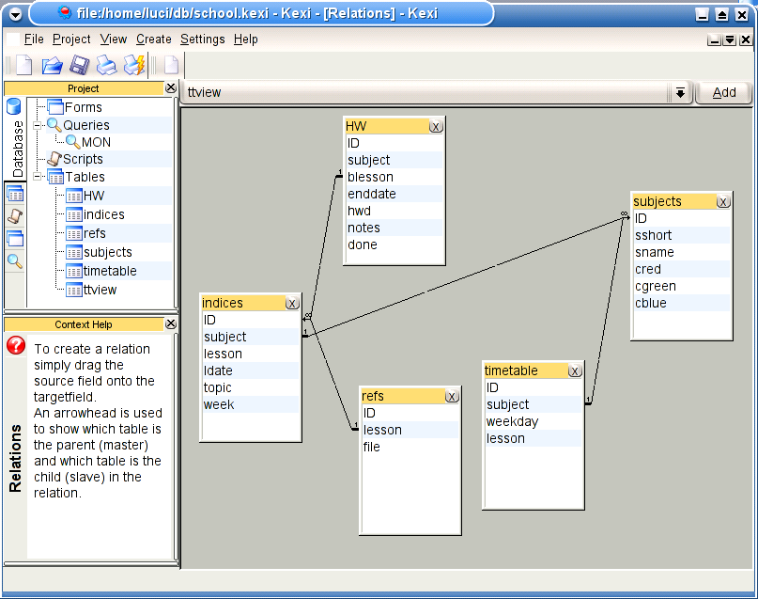Screen dimensions: 758x599
Task: Click the Open project folder icon
Action: click(52, 65)
